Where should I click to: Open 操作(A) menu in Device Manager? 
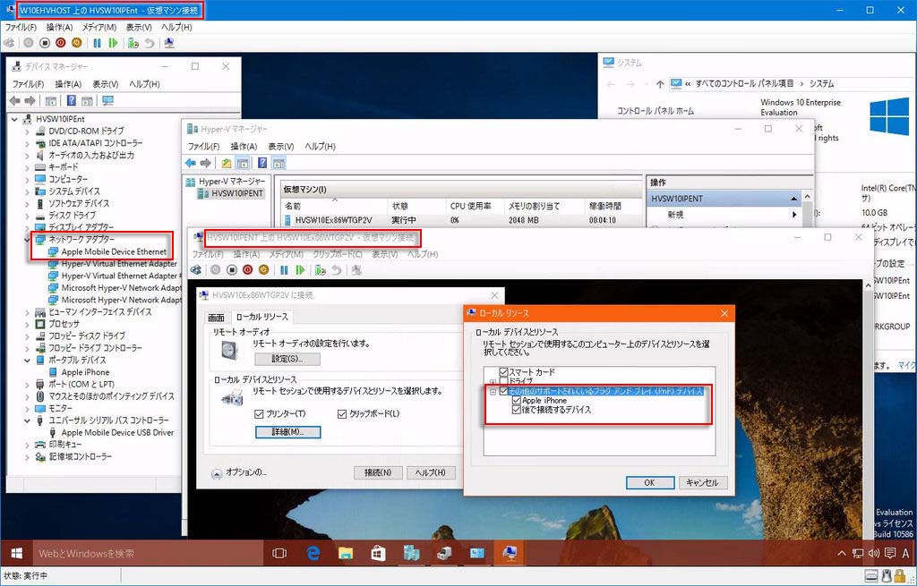tap(68, 84)
